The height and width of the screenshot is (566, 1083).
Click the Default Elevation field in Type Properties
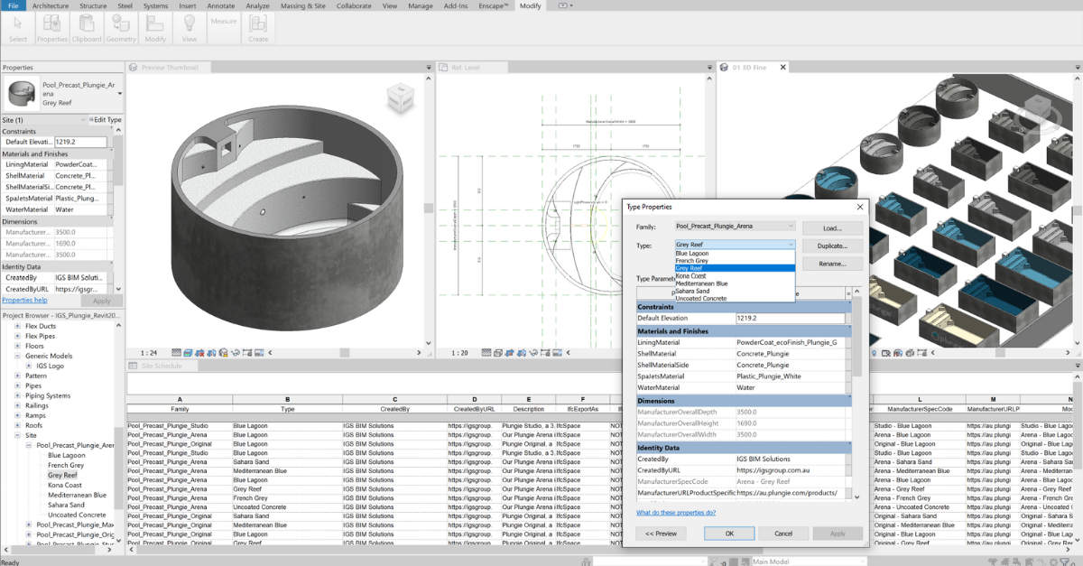791,318
